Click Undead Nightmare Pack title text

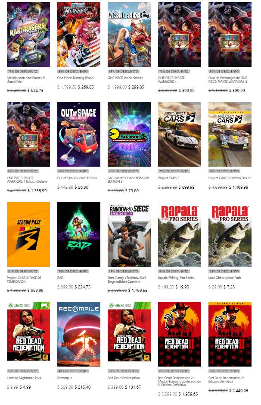point(24,378)
